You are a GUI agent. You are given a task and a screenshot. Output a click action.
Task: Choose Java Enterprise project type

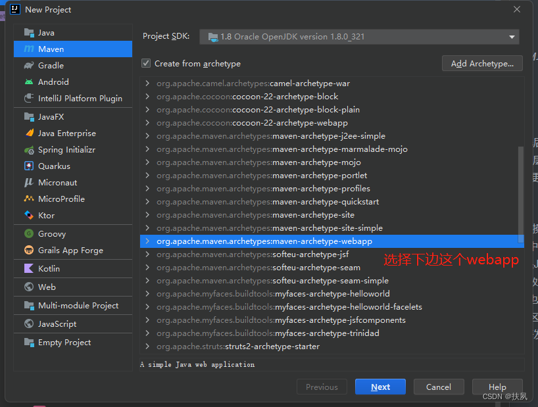(73, 133)
